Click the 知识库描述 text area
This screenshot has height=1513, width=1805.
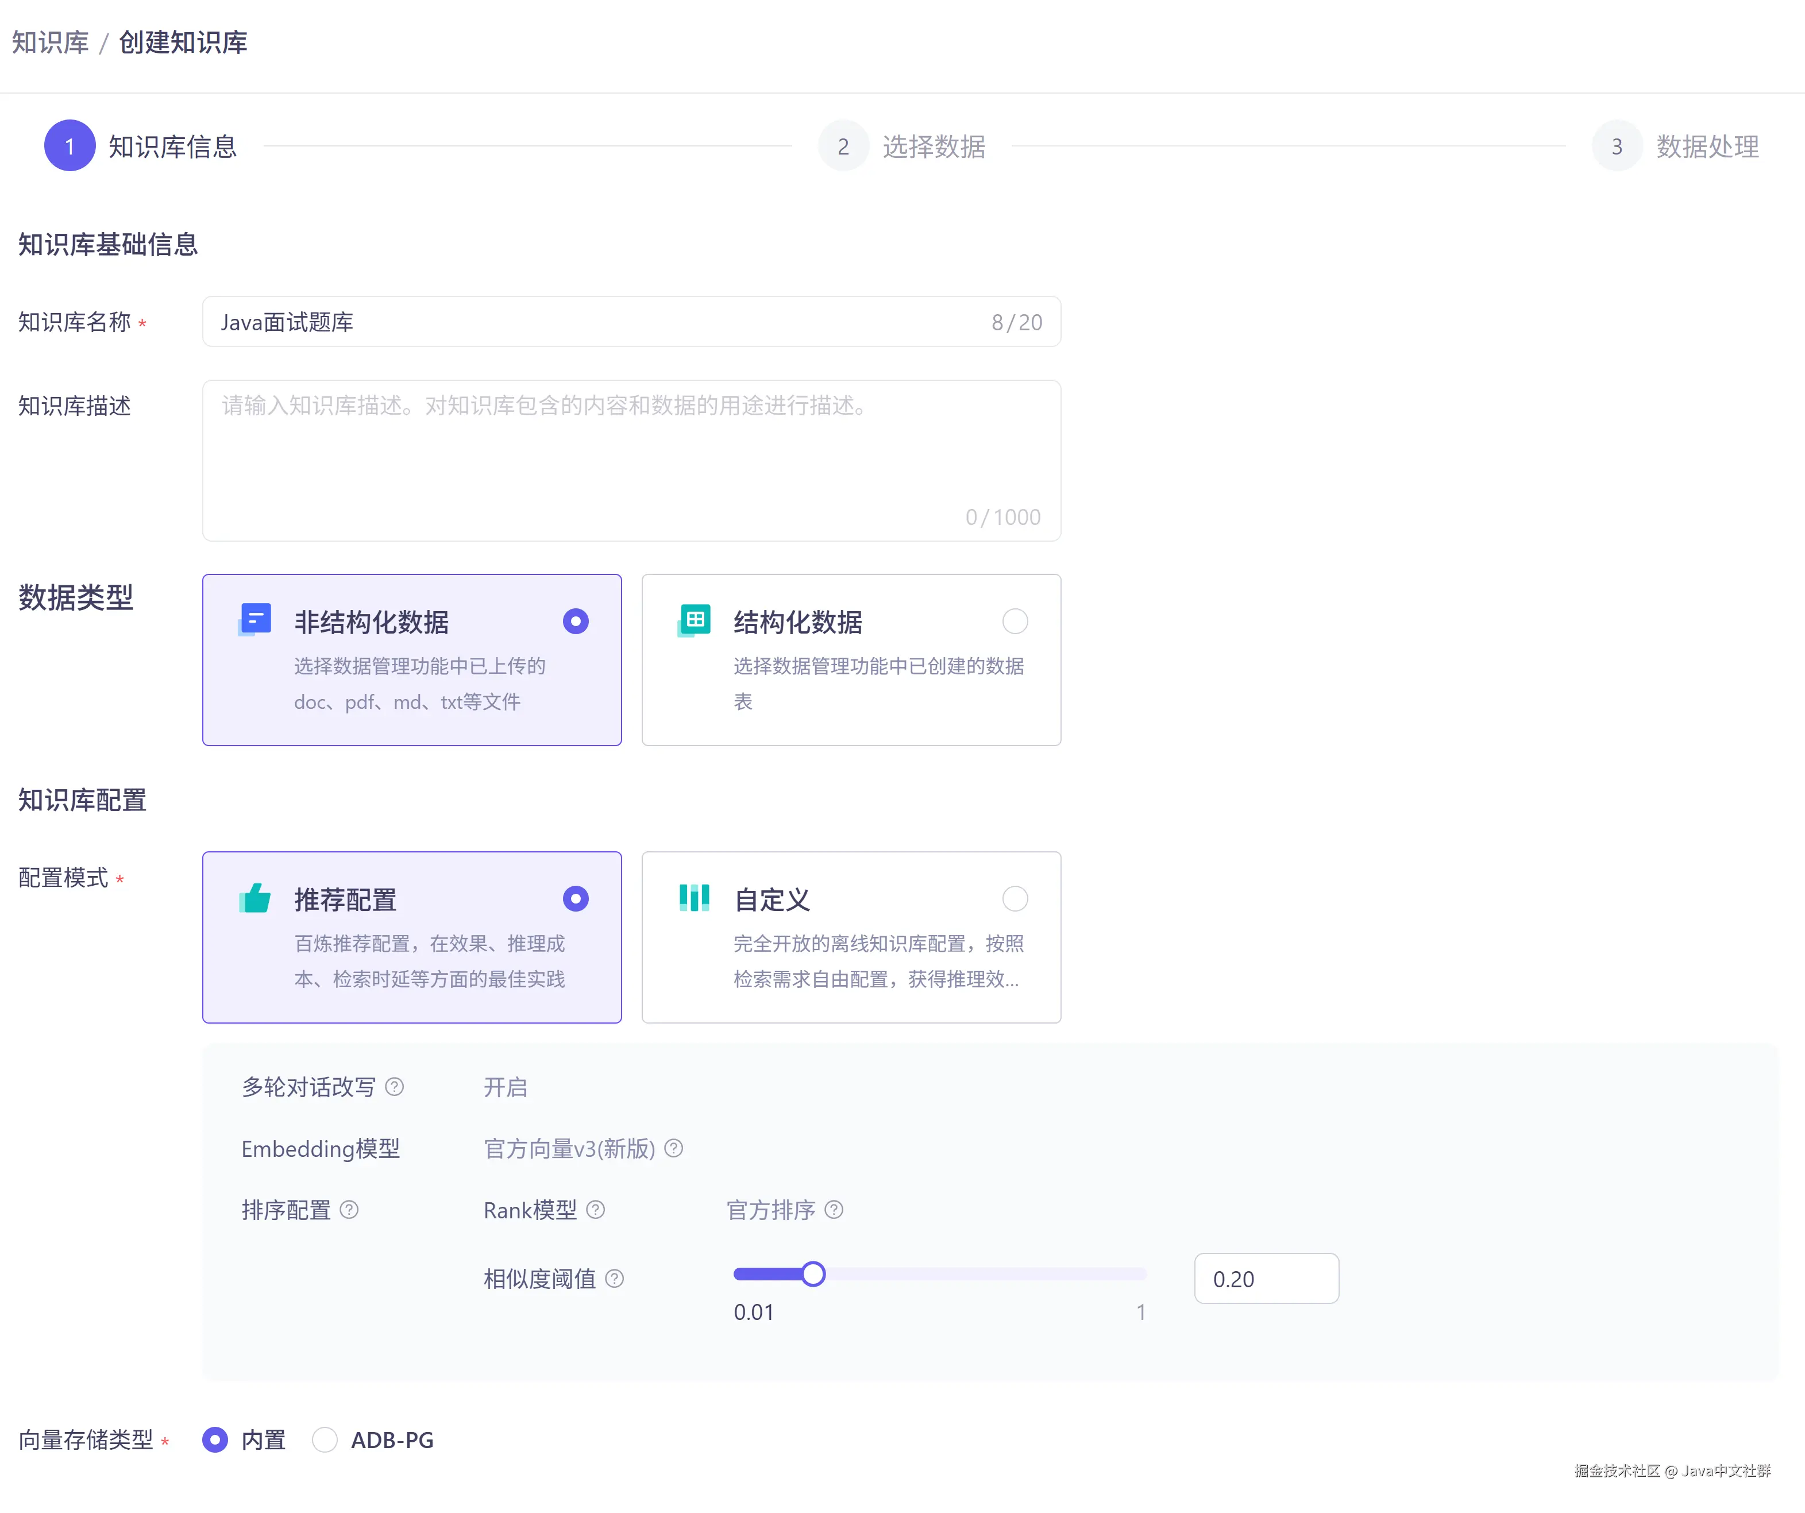click(631, 460)
